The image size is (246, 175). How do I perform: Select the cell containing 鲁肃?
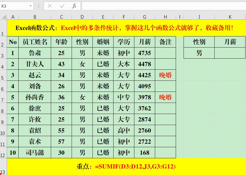pyautogui.click(x=35, y=53)
